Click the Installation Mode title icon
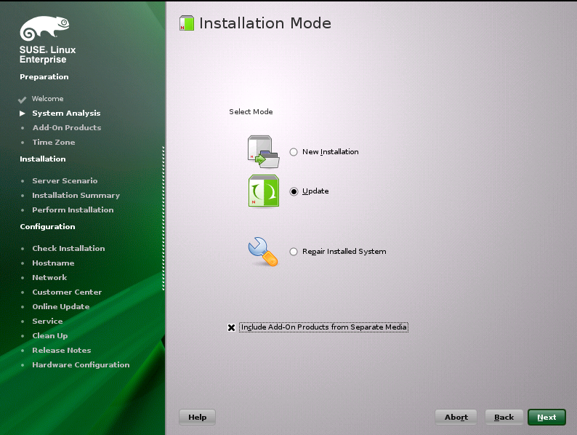Screen dimensions: 577x435 click(187, 23)
